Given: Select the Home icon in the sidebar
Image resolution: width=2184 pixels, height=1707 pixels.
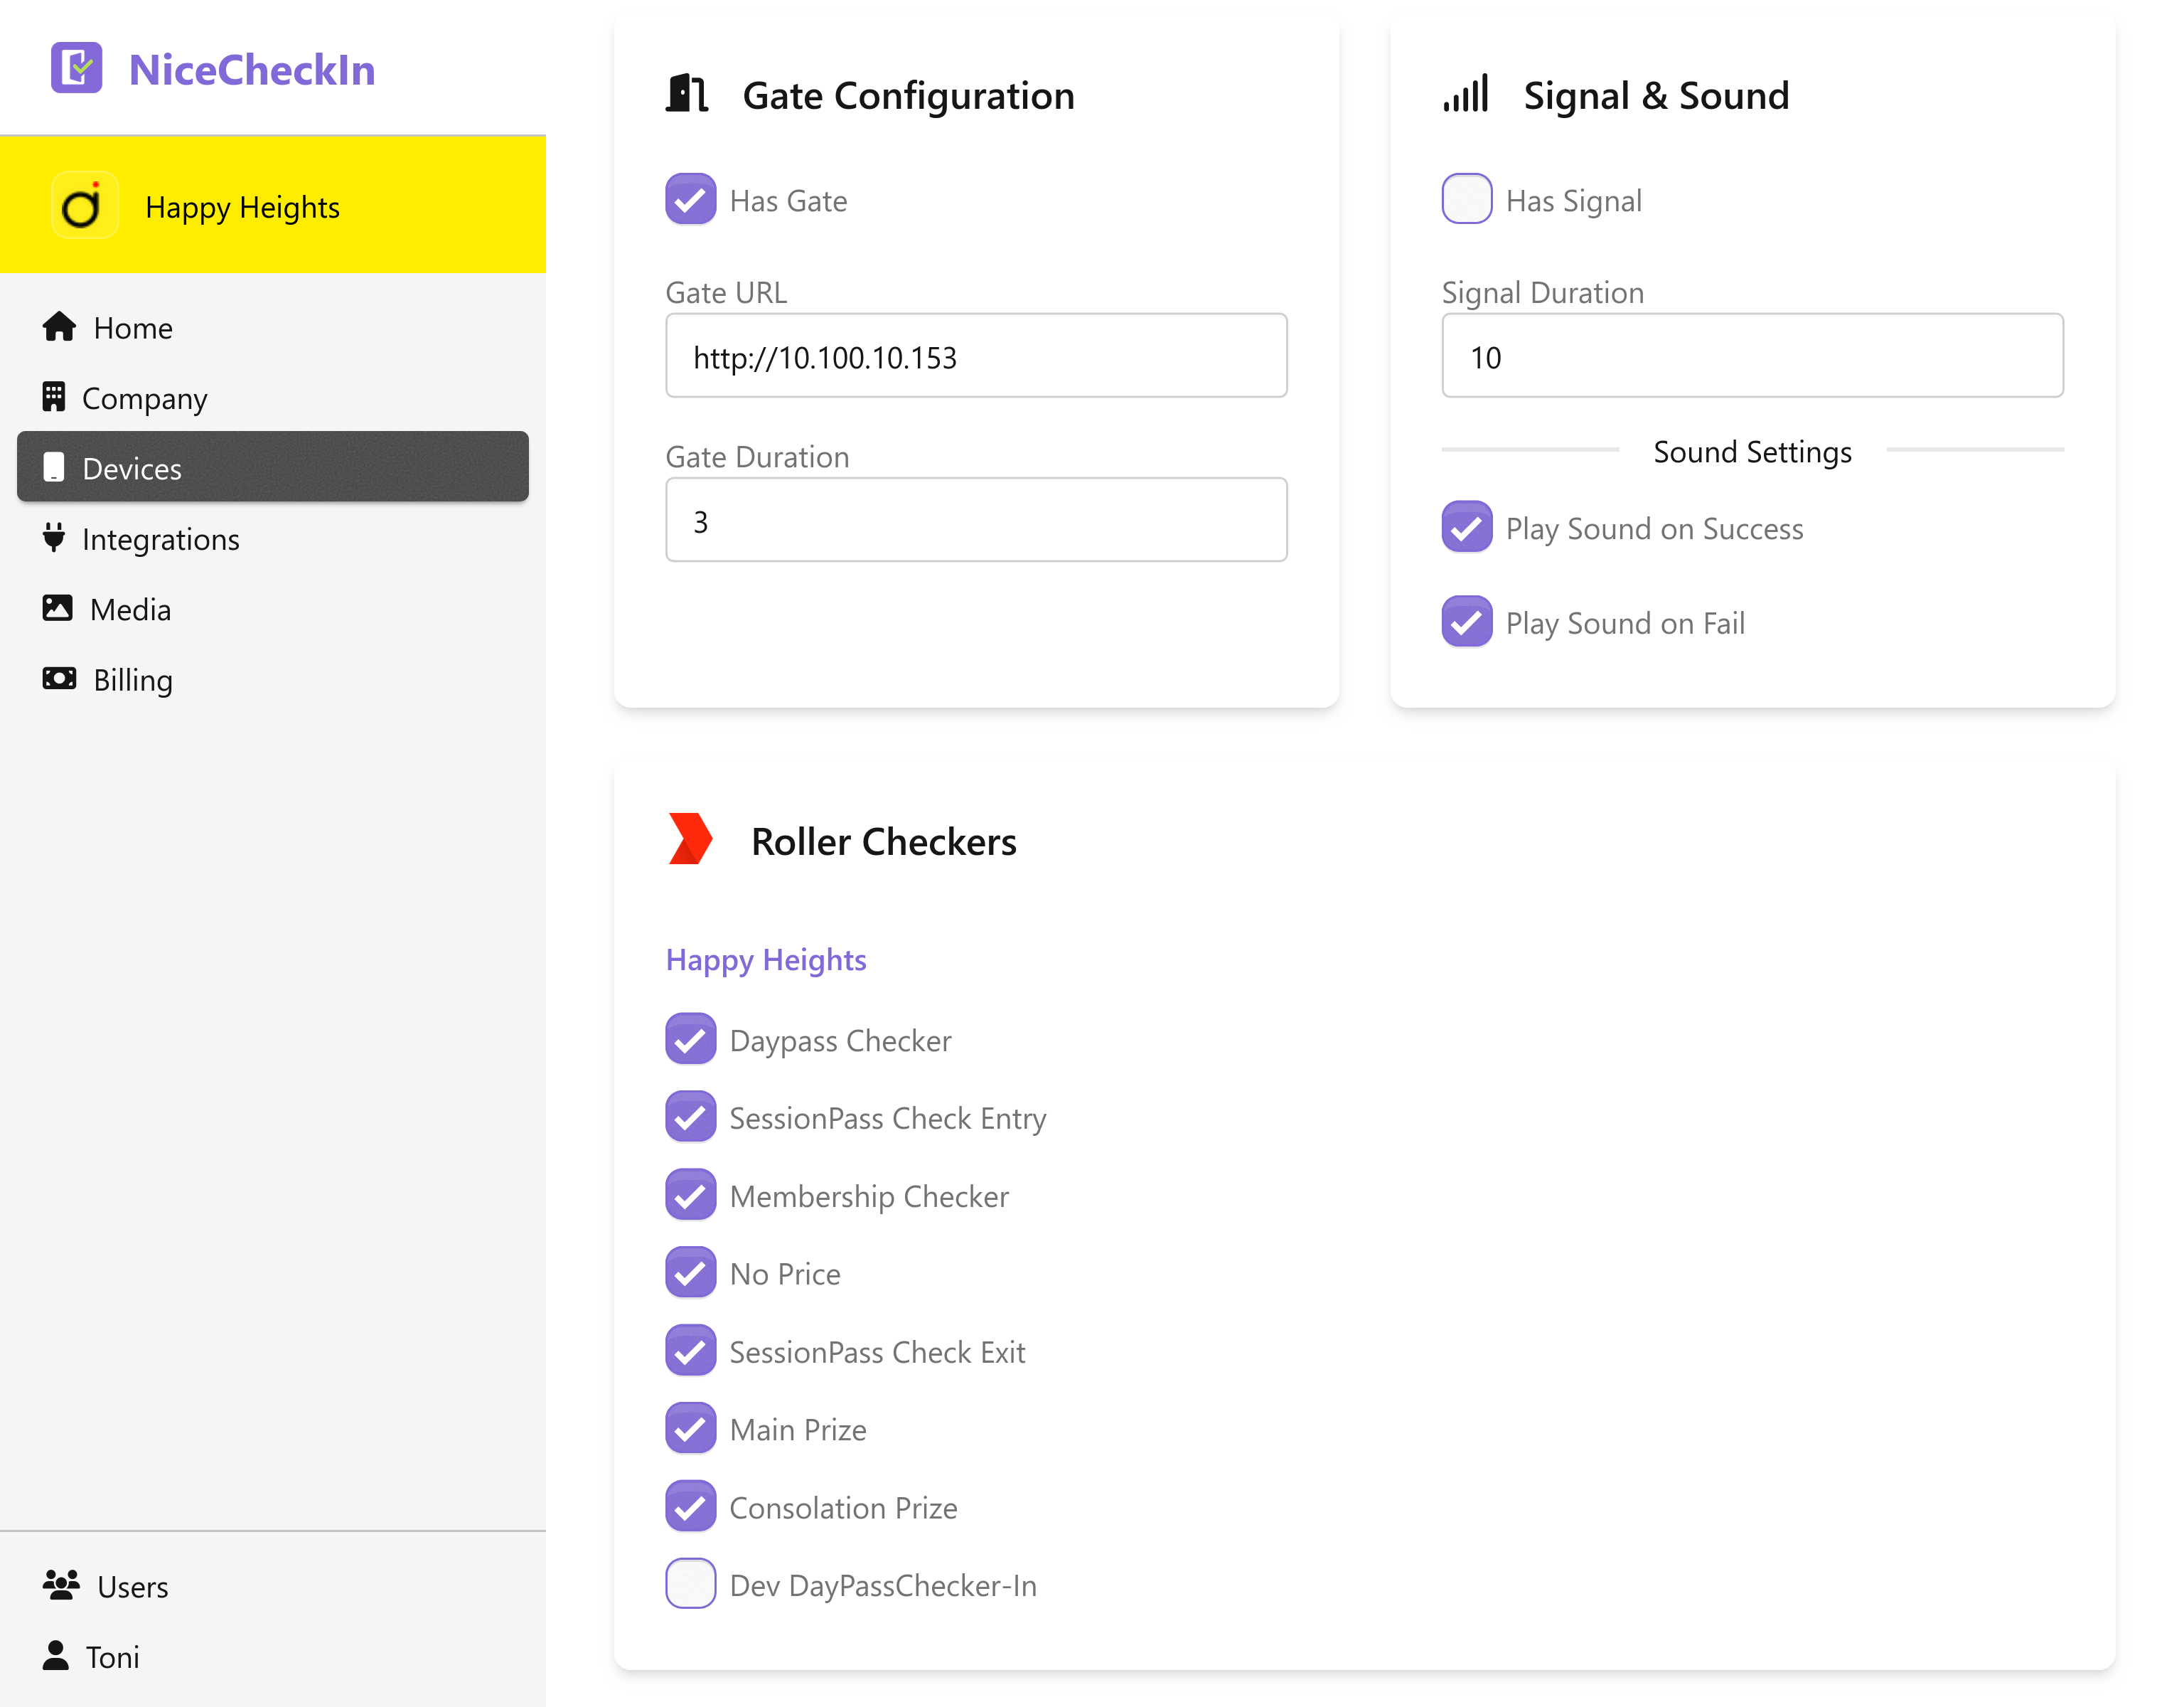Looking at the screenshot, I should (x=59, y=327).
